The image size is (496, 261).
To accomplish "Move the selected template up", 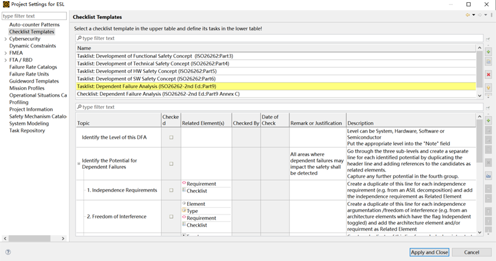I will 489,88.
